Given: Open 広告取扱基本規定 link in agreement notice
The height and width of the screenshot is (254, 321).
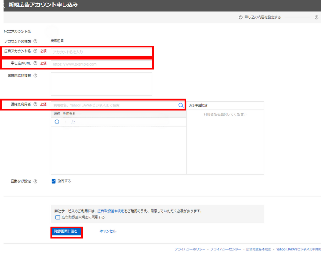Looking at the screenshot, I should 111,211.
